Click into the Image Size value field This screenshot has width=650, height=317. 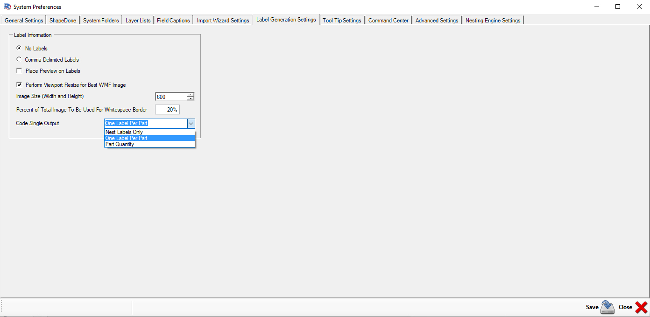170,97
